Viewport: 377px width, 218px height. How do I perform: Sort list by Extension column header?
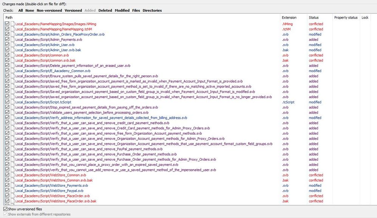point(289,18)
